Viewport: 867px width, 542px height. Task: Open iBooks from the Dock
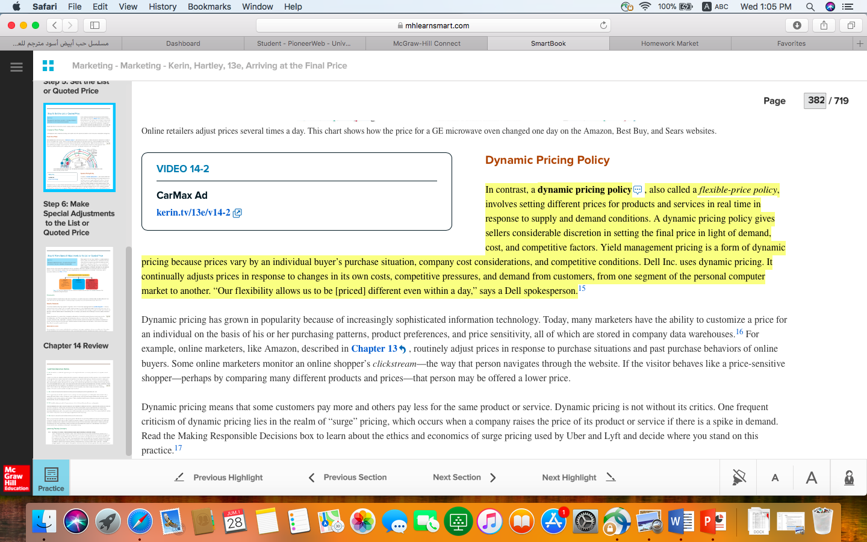522,522
